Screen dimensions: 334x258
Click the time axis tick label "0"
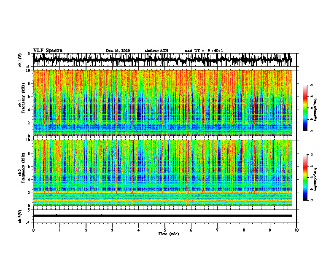33,230
